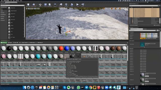Toggle visibility of the Landscape1 actor
Viewport: 161px width, 90px height.
coord(130,20)
